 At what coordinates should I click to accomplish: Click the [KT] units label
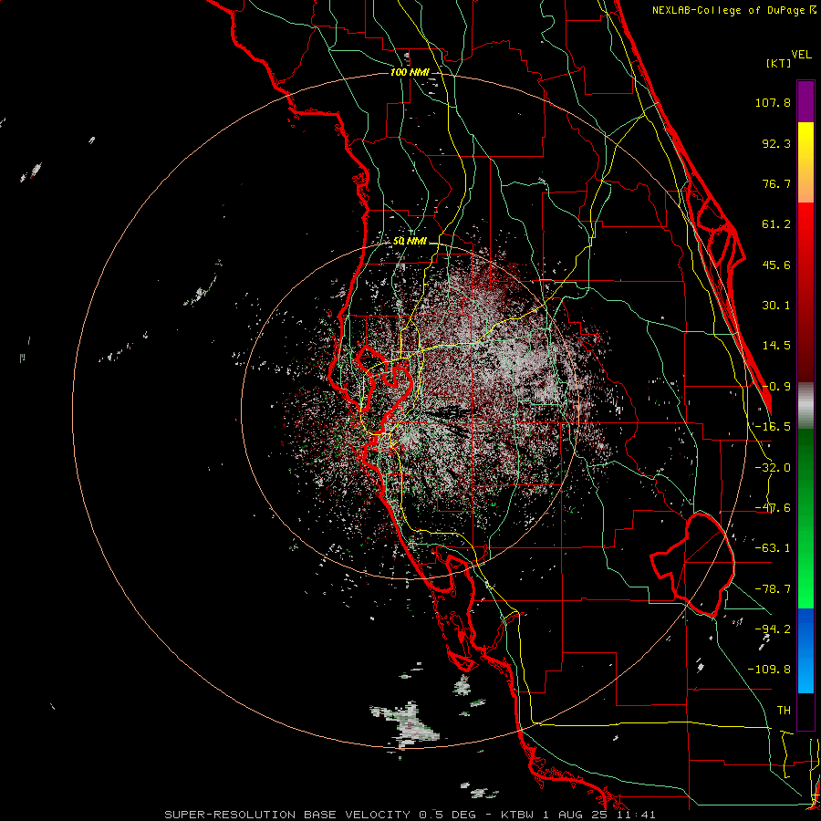[x=779, y=63]
